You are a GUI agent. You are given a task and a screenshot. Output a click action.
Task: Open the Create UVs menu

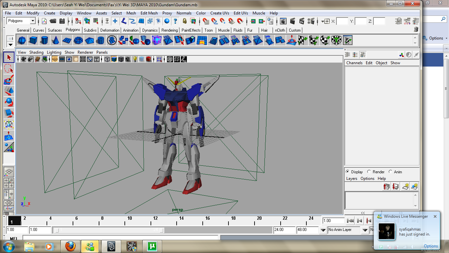220,13
